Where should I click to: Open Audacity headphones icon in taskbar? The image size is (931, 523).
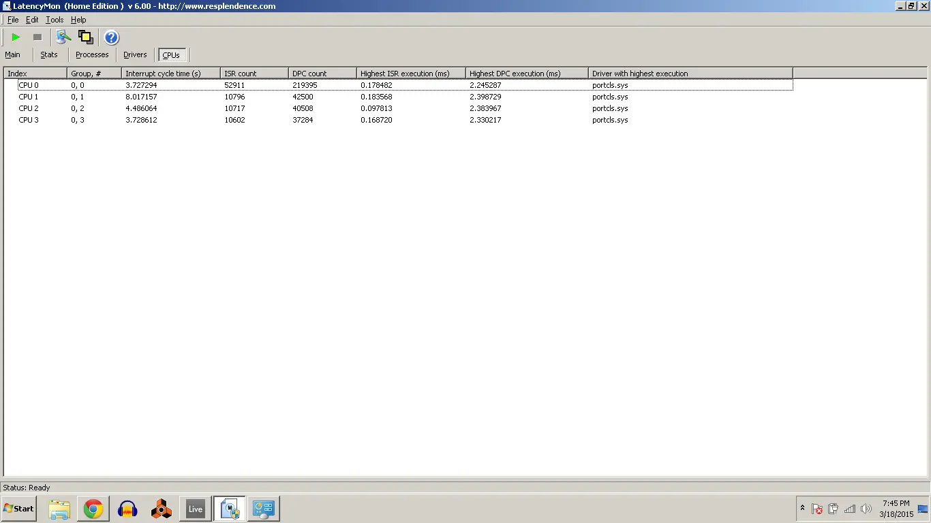click(127, 509)
